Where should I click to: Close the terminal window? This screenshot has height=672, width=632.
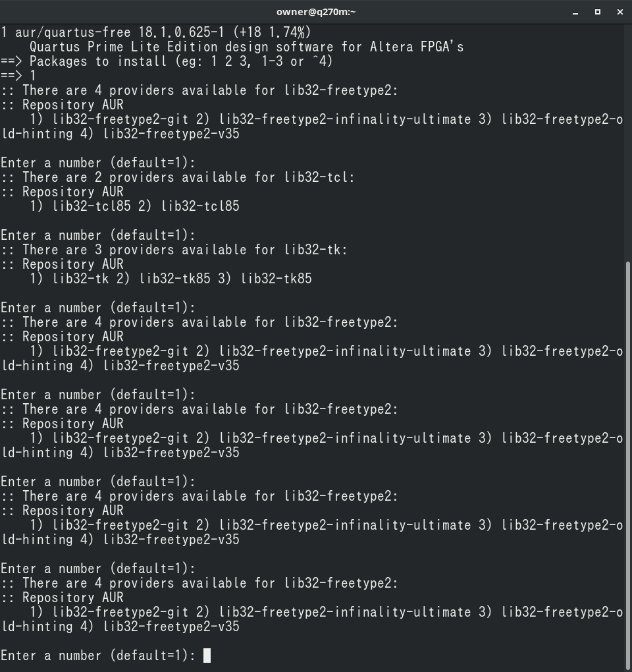[x=619, y=12]
